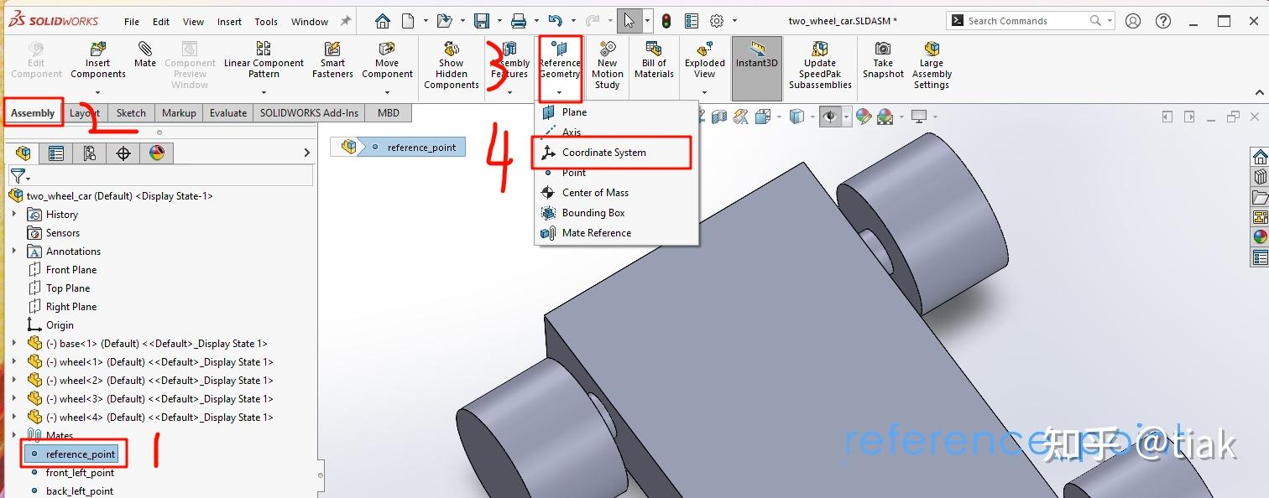The height and width of the screenshot is (498, 1269).
Task: Expand the Annotations node
Action: tap(13, 251)
